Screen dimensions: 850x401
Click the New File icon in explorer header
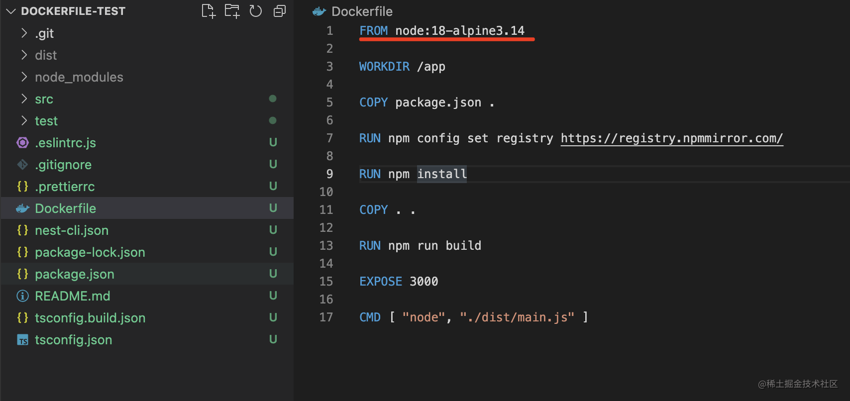point(209,11)
